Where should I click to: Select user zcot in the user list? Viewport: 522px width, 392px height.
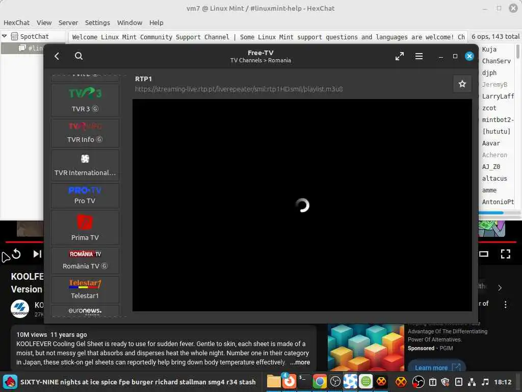pos(489,108)
